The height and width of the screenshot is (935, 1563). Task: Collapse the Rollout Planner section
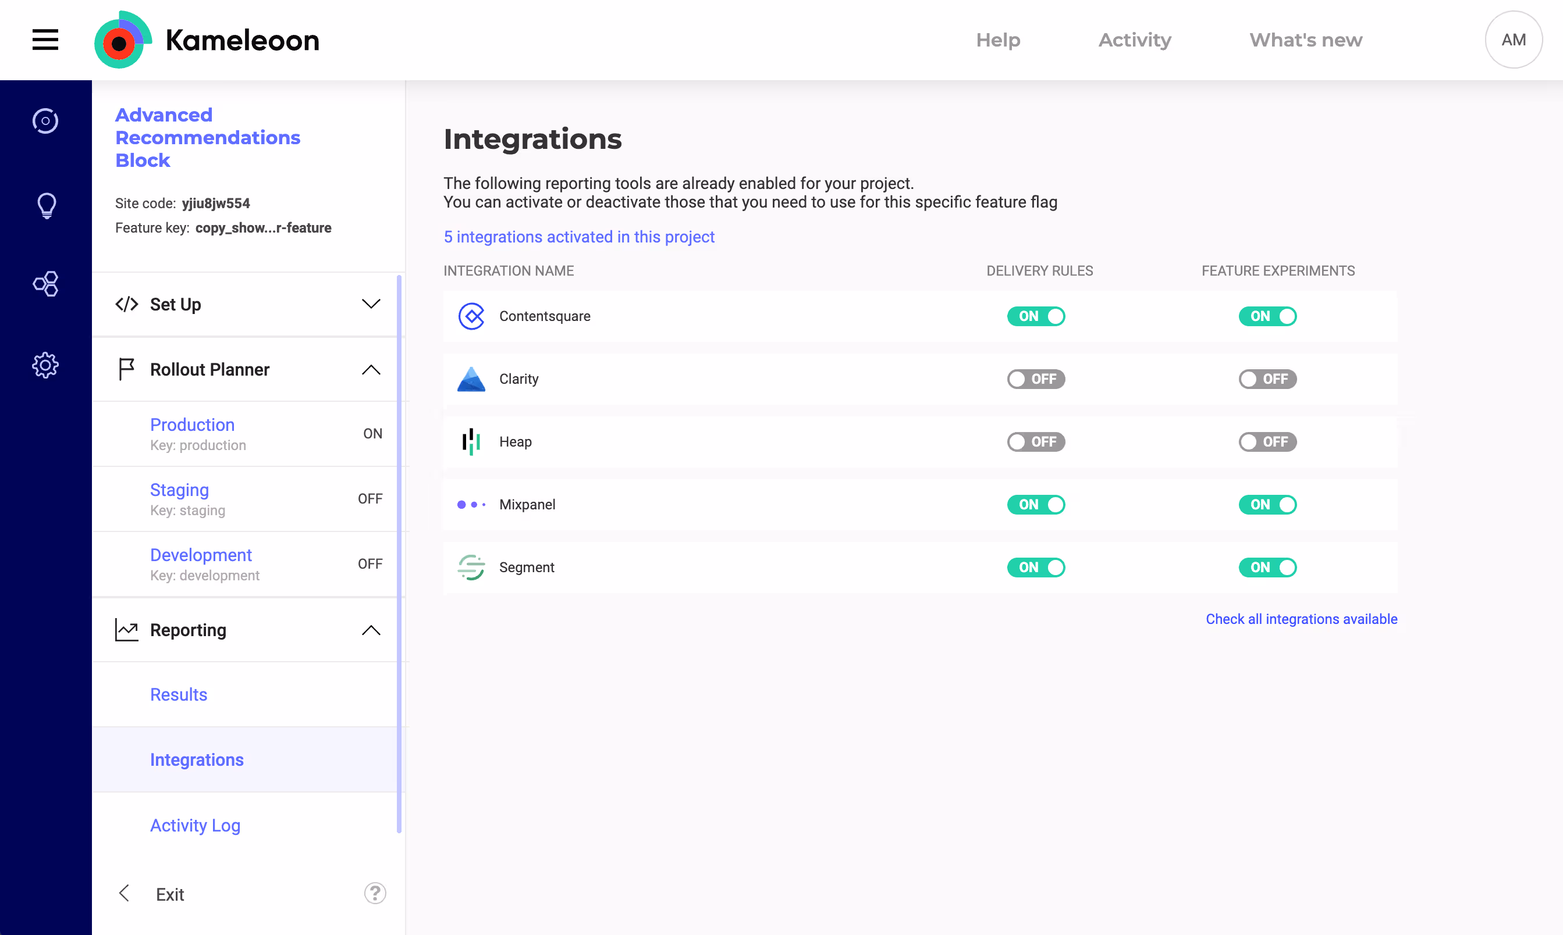371,370
